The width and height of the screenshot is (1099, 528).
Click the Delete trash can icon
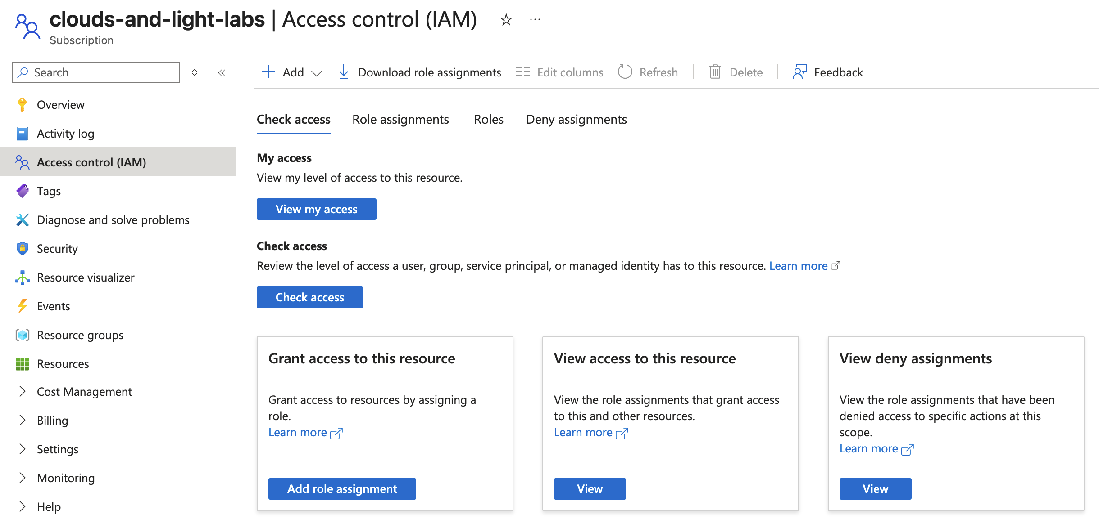[715, 72]
